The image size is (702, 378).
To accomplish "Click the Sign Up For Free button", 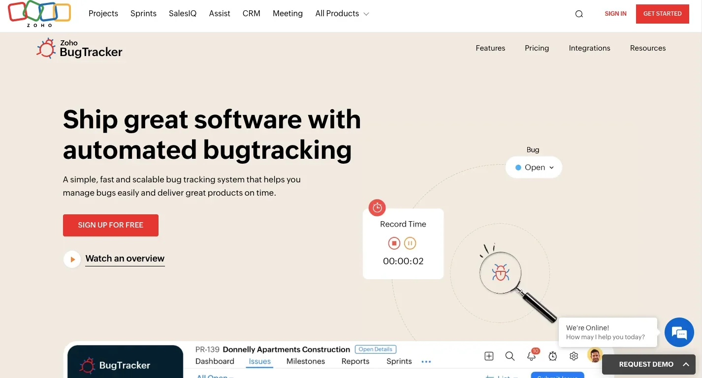I will 111,225.
